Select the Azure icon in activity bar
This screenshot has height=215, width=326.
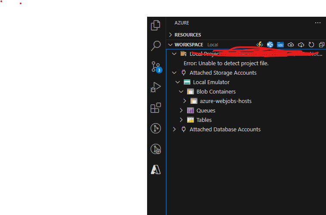pyautogui.click(x=156, y=170)
